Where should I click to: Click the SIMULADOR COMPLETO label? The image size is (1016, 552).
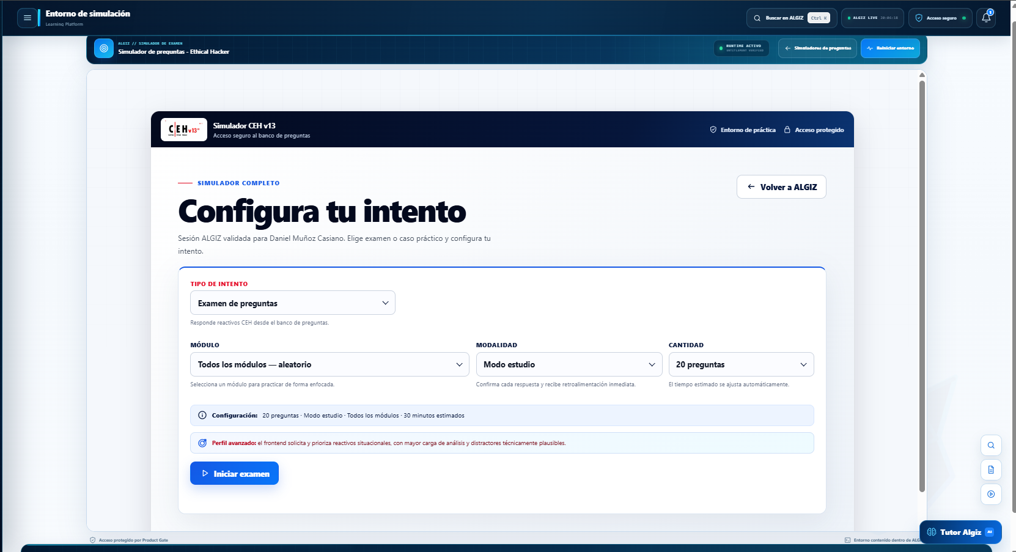[x=238, y=183]
